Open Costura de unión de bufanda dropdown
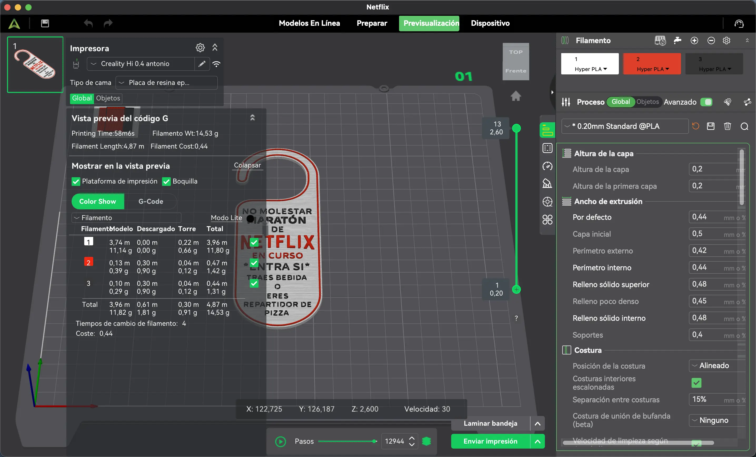The image size is (756, 457). click(717, 420)
